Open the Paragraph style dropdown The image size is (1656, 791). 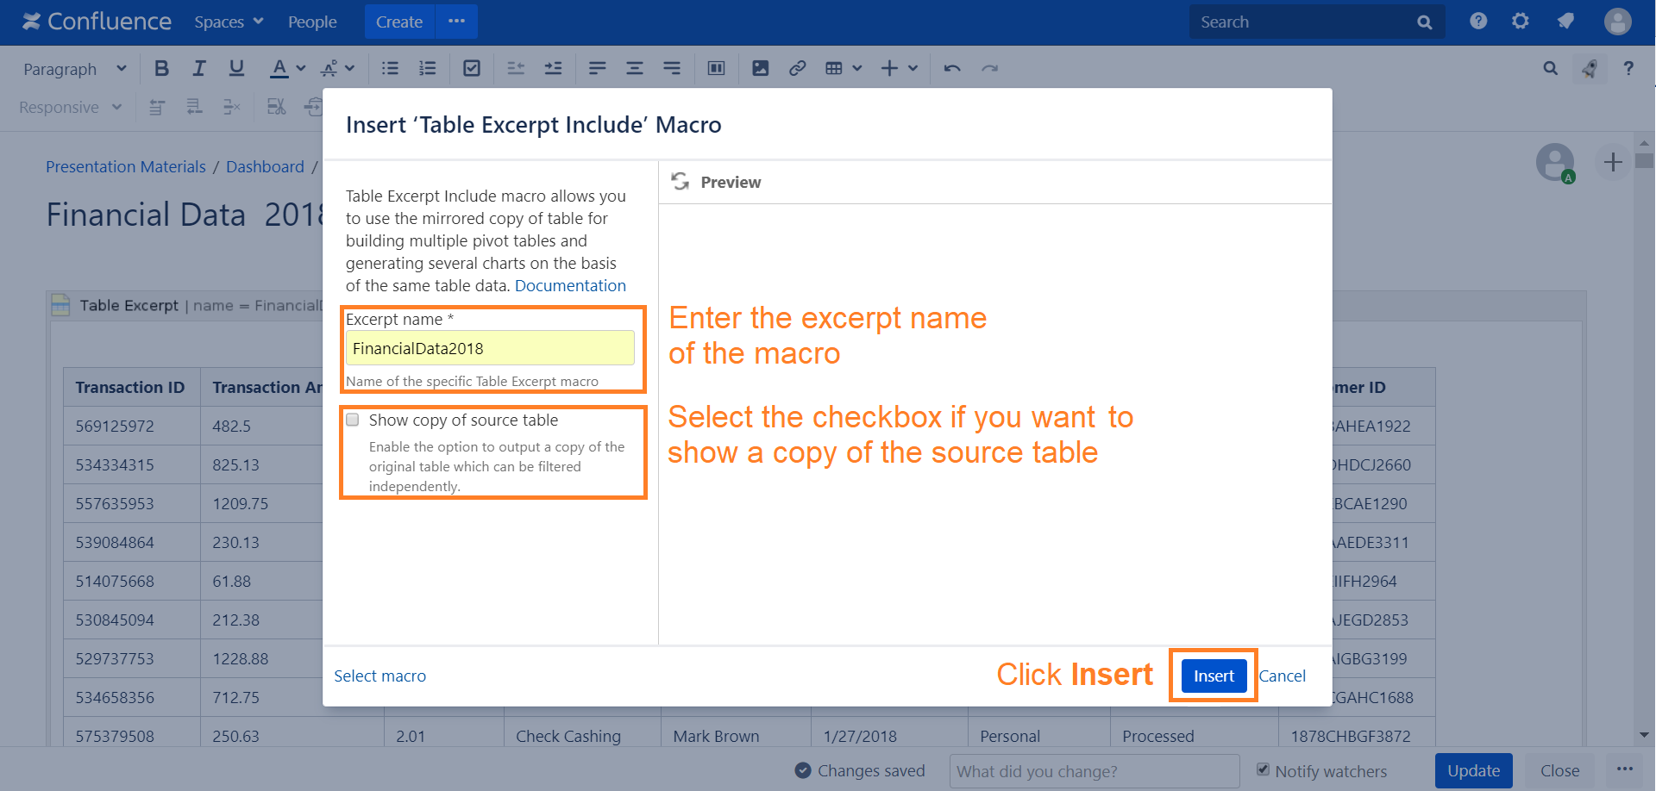click(74, 69)
